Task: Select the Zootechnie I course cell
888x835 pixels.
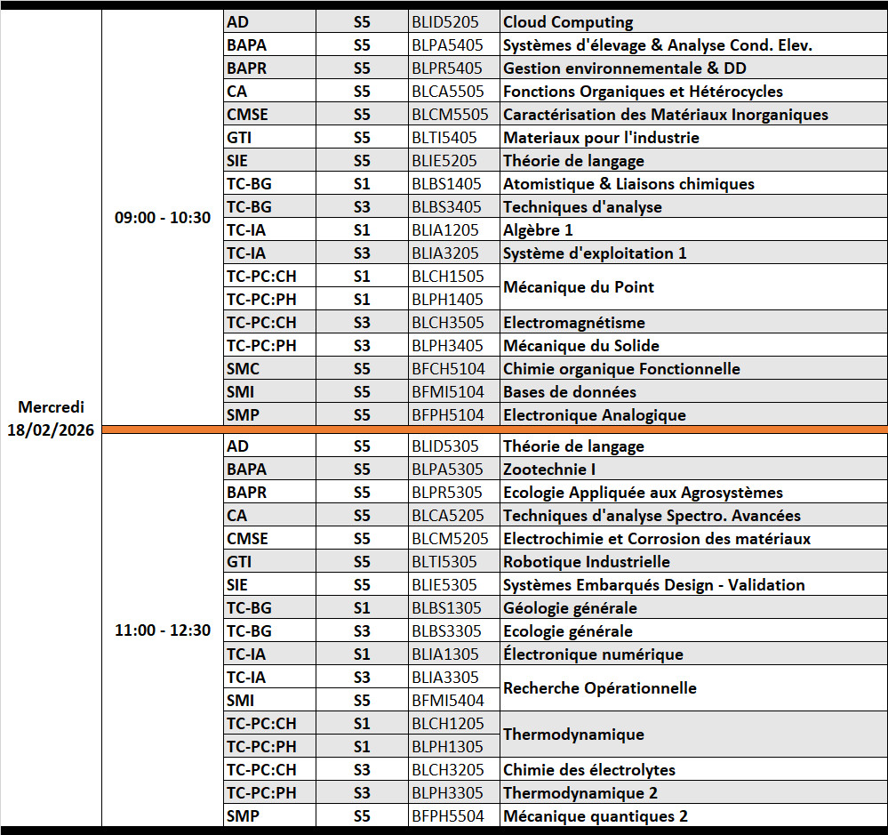Action: (x=692, y=470)
